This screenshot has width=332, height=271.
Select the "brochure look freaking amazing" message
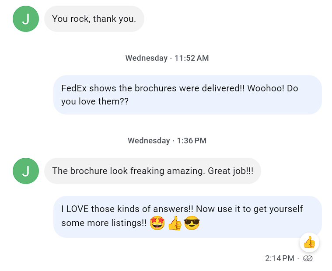[x=153, y=171]
